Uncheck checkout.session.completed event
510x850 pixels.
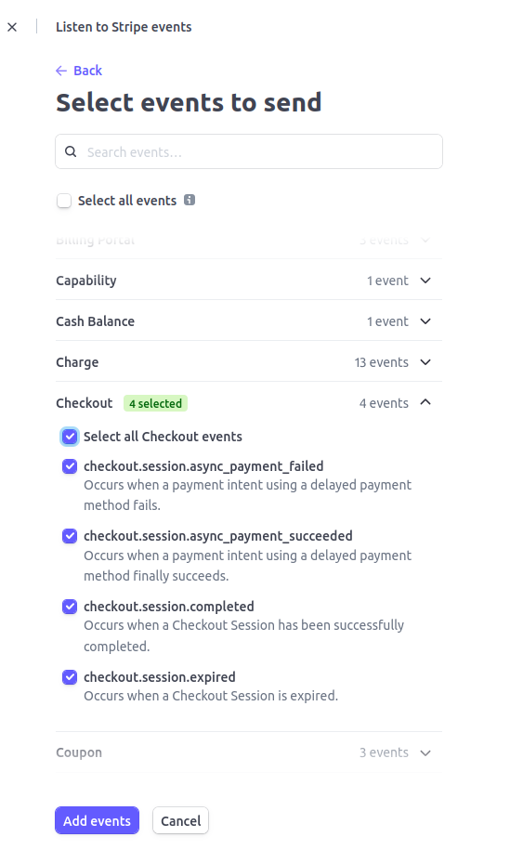[x=70, y=606]
